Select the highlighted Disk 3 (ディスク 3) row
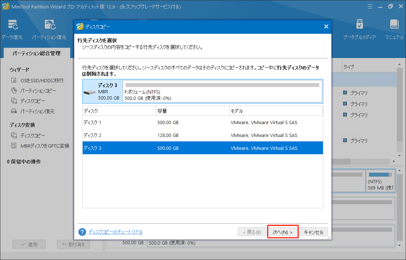The image size is (406, 260). [x=203, y=148]
